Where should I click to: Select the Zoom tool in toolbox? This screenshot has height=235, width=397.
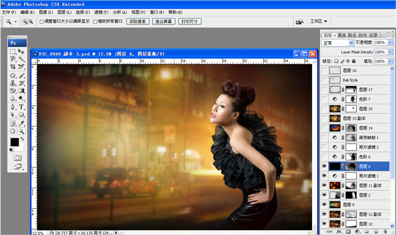click(21, 131)
